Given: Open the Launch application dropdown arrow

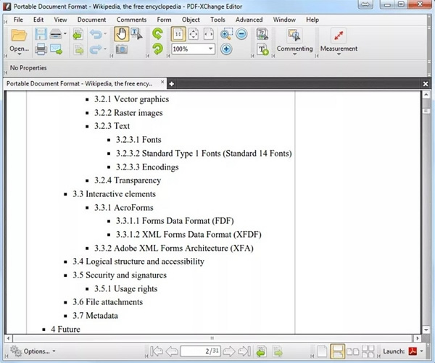Looking at the screenshot, I should (422, 351).
